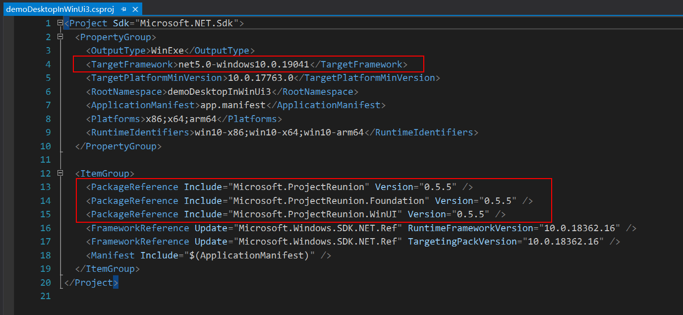Click the x86;x64;arm64 platforms value
Viewport: 683px width, 315px height.
pyautogui.click(x=181, y=119)
